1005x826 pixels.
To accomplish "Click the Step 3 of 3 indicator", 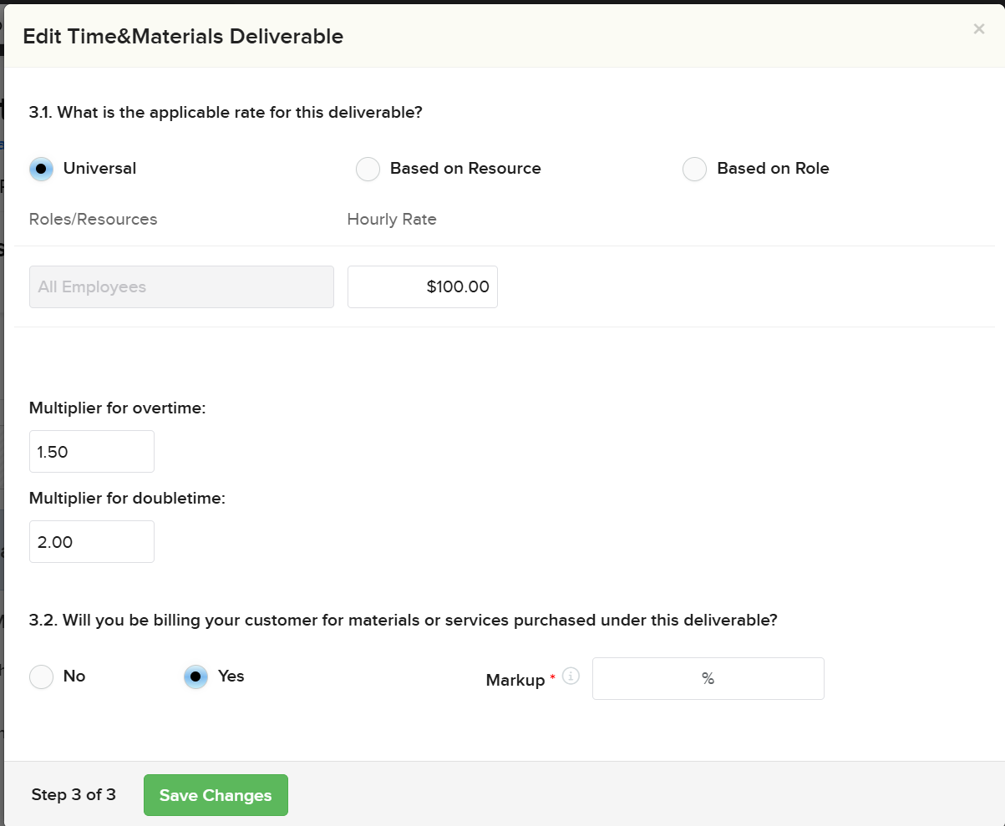I will [74, 794].
